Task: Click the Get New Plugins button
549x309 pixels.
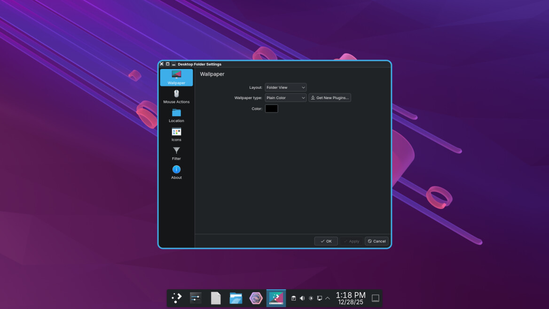Action: (329, 98)
